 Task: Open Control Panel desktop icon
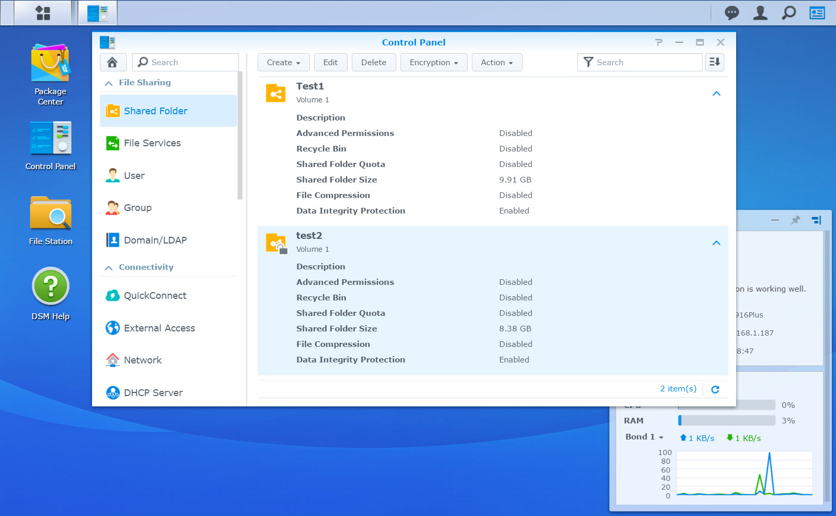click(50, 146)
